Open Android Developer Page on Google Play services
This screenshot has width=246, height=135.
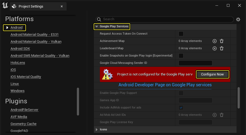[165, 85]
